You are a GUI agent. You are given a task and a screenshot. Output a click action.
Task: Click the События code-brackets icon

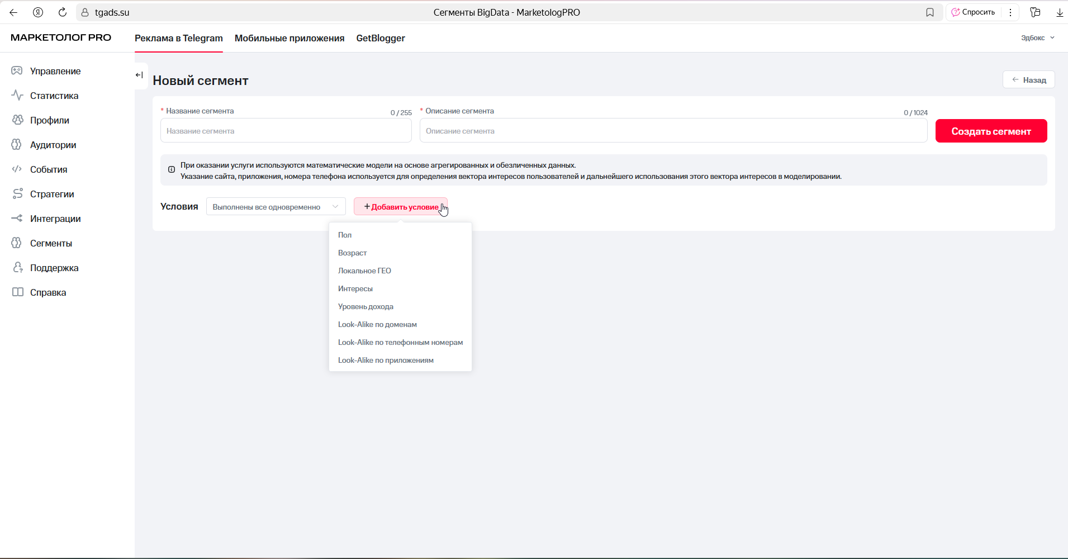coord(17,169)
